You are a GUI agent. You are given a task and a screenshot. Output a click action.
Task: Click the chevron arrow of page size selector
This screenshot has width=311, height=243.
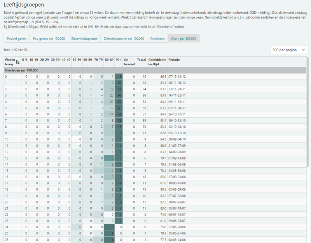(303, 50)
